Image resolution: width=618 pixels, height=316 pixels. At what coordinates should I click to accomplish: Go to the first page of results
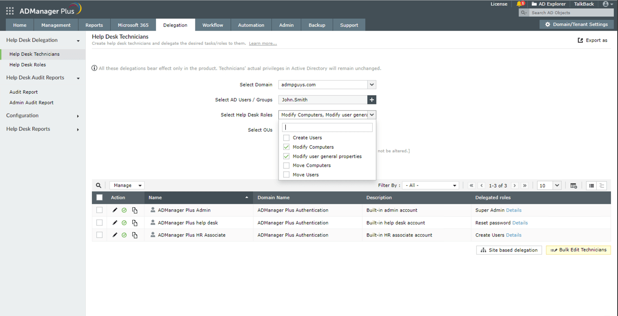471,186
